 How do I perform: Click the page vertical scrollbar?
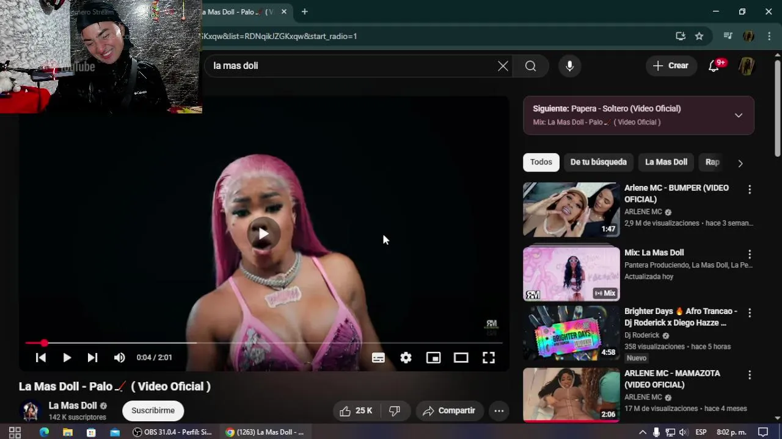click(778, 109)
